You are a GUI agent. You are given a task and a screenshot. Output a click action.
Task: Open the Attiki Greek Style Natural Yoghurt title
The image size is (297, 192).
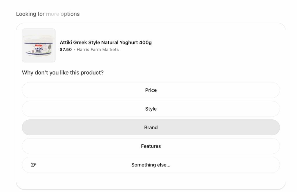(x=106, y=42)
